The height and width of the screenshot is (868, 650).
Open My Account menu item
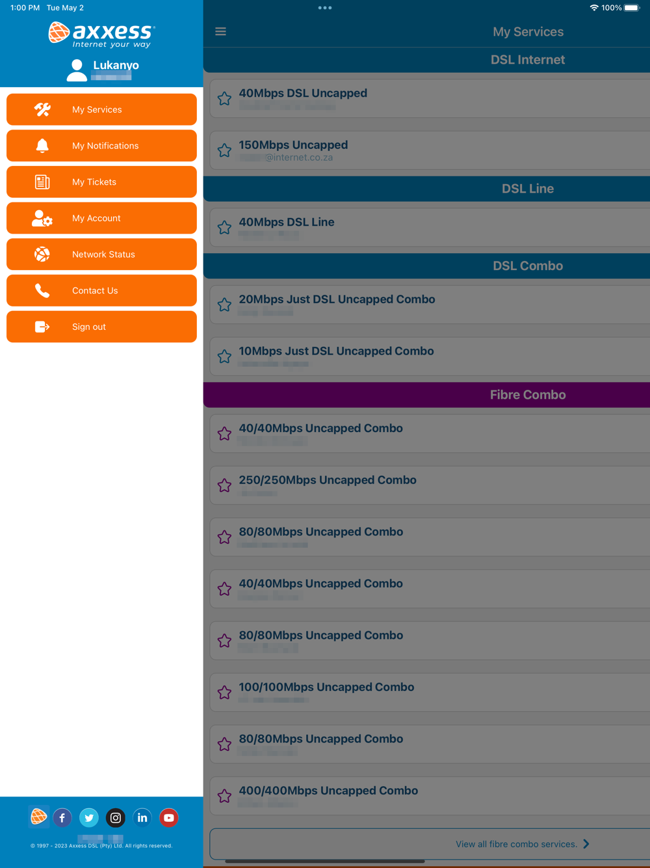point(101,218)
